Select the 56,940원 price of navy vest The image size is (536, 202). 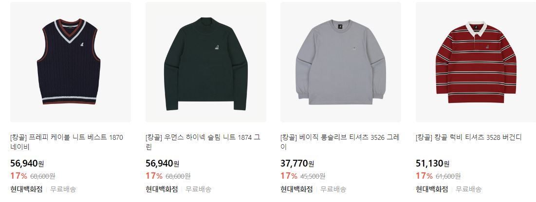pos(27,164)
